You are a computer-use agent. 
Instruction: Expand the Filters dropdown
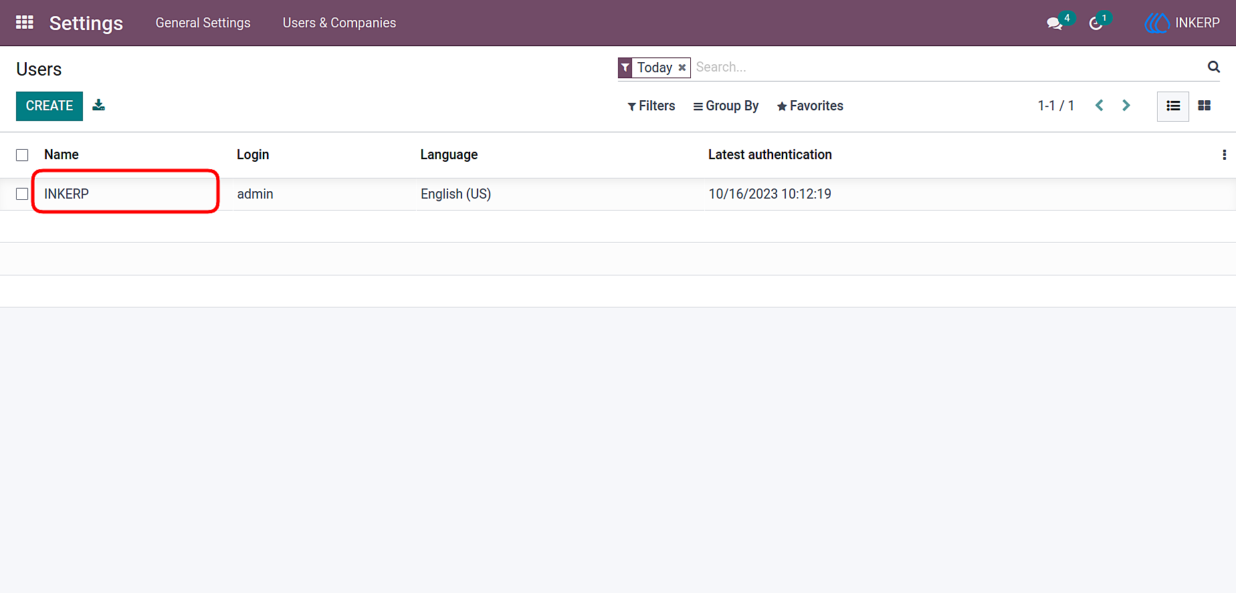pos(651,106)
